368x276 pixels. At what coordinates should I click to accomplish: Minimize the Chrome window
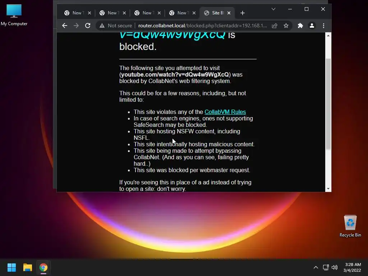click(x=290, y=9)
